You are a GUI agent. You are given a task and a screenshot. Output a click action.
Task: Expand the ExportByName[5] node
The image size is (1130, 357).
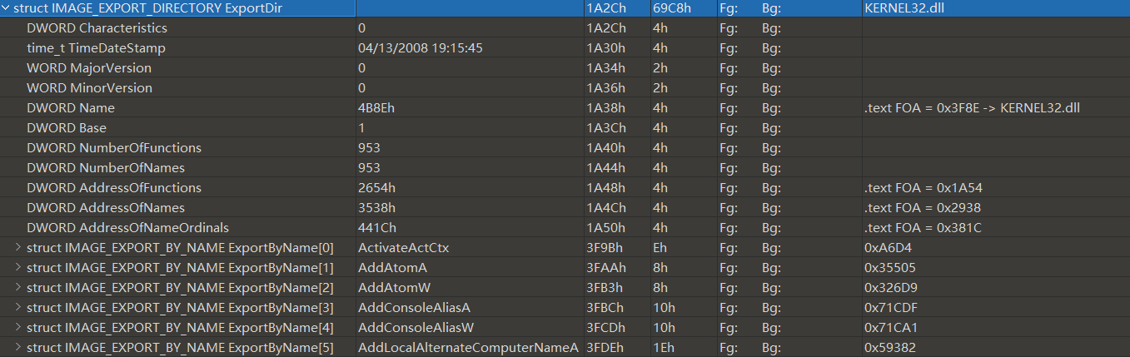[x=19, y=348]
